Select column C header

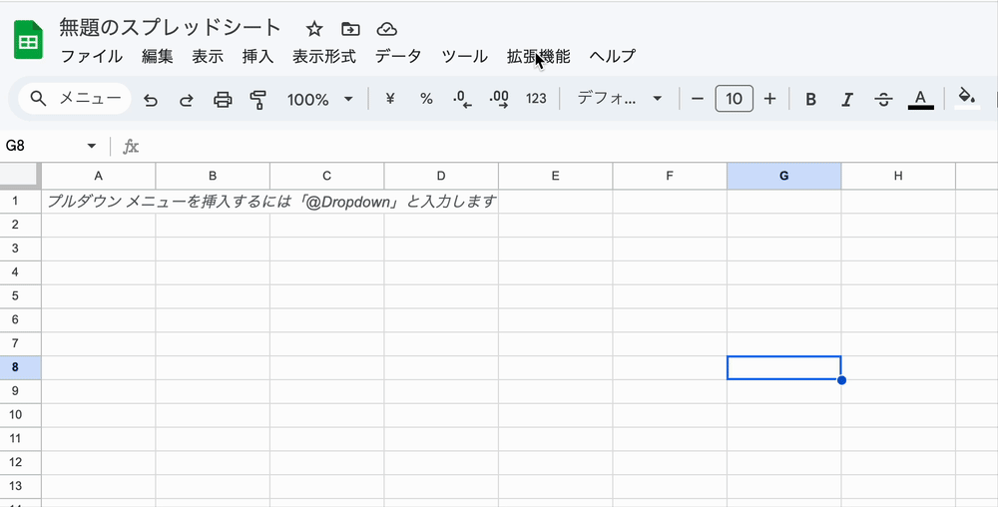327,177
